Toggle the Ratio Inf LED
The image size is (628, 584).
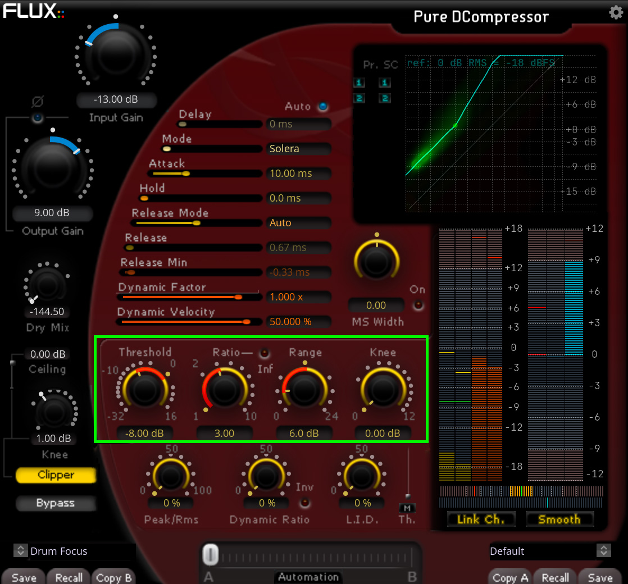(x=265, y=353)
